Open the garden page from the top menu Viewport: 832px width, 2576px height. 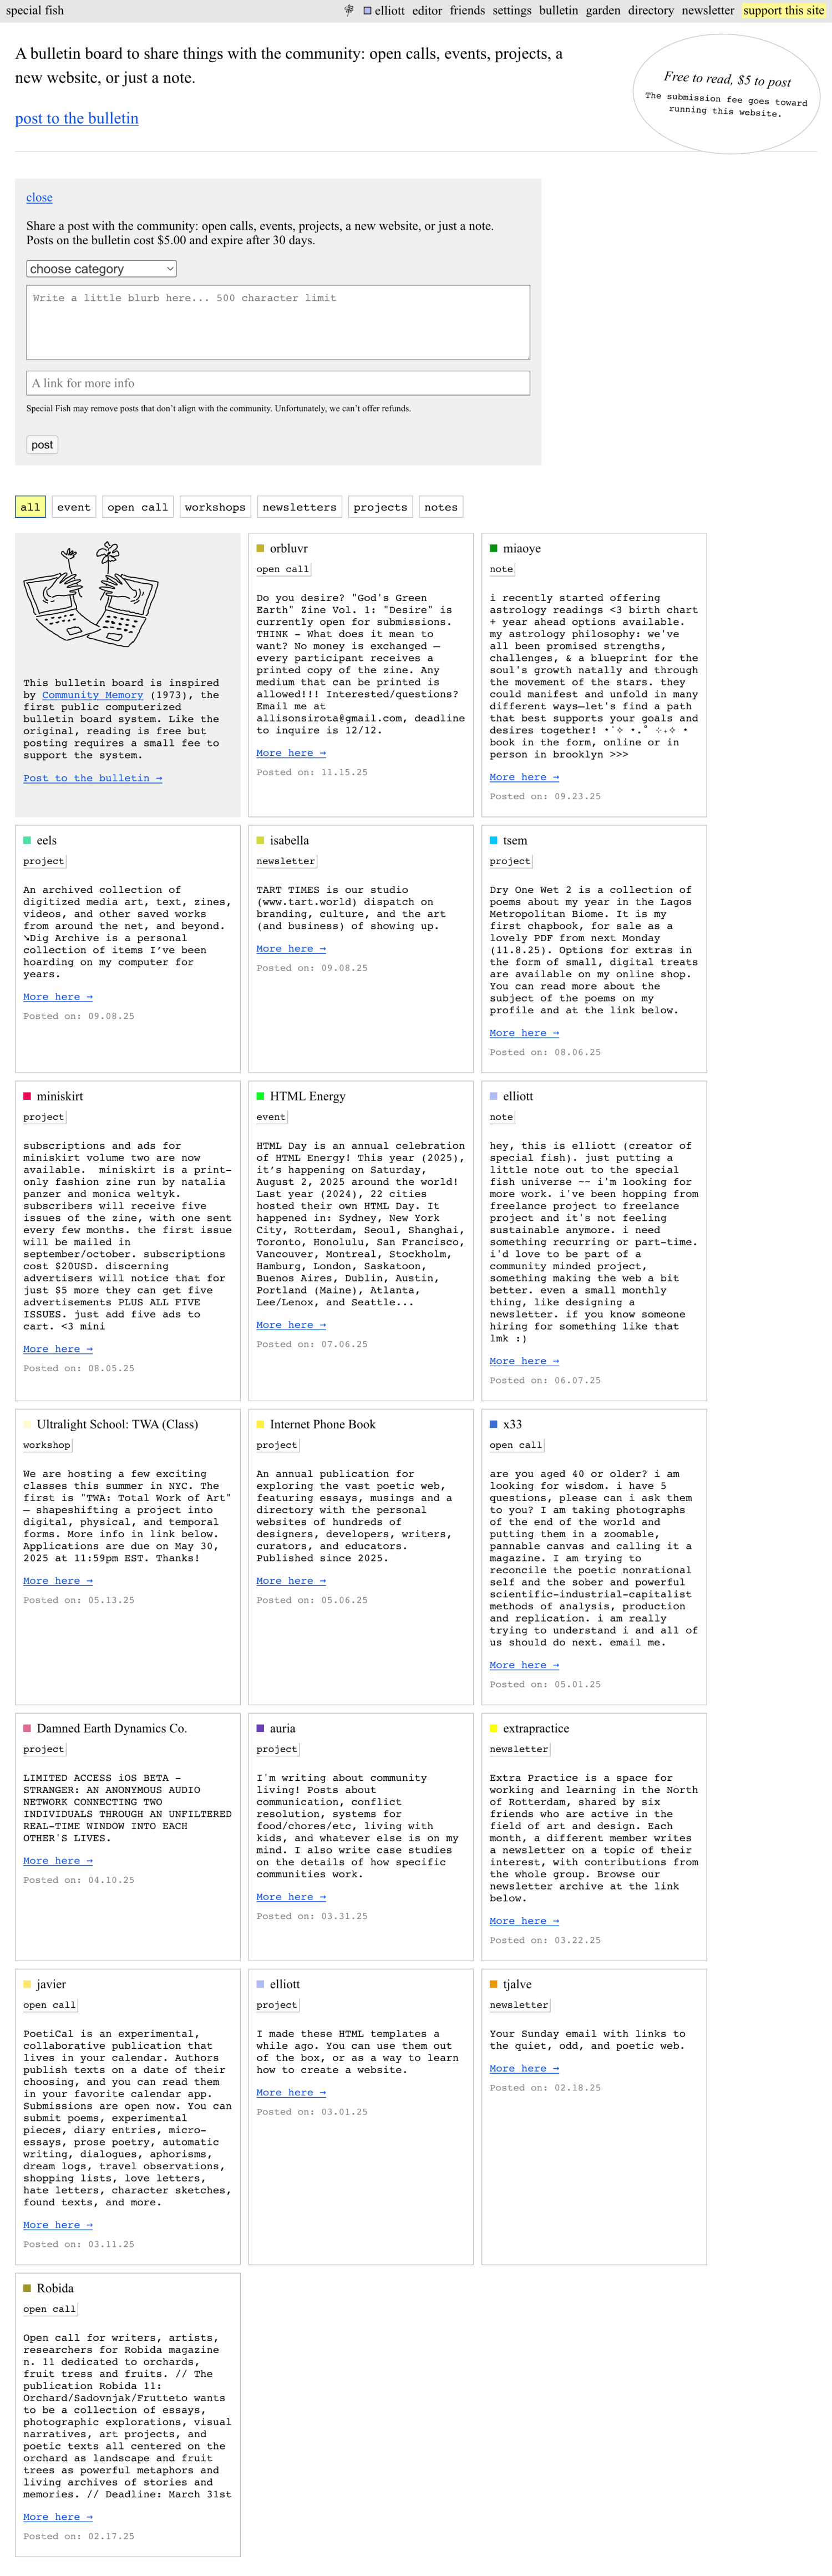point(603,10)
